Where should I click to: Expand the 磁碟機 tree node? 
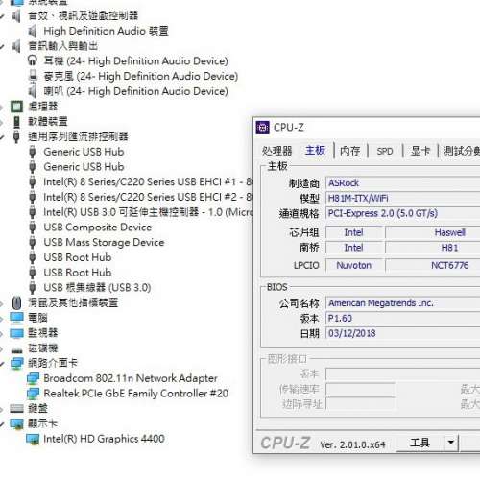click(2, 348)
